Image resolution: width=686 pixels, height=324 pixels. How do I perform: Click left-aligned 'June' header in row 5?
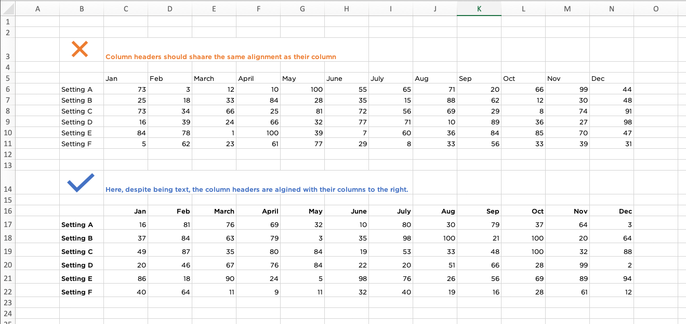(x=334, y=79)
